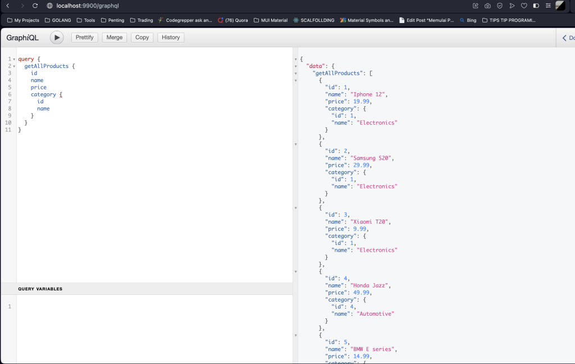Screen dimensions: 575x364
Task: Expand the Docs panel chevron
Action: click(565, 38)
